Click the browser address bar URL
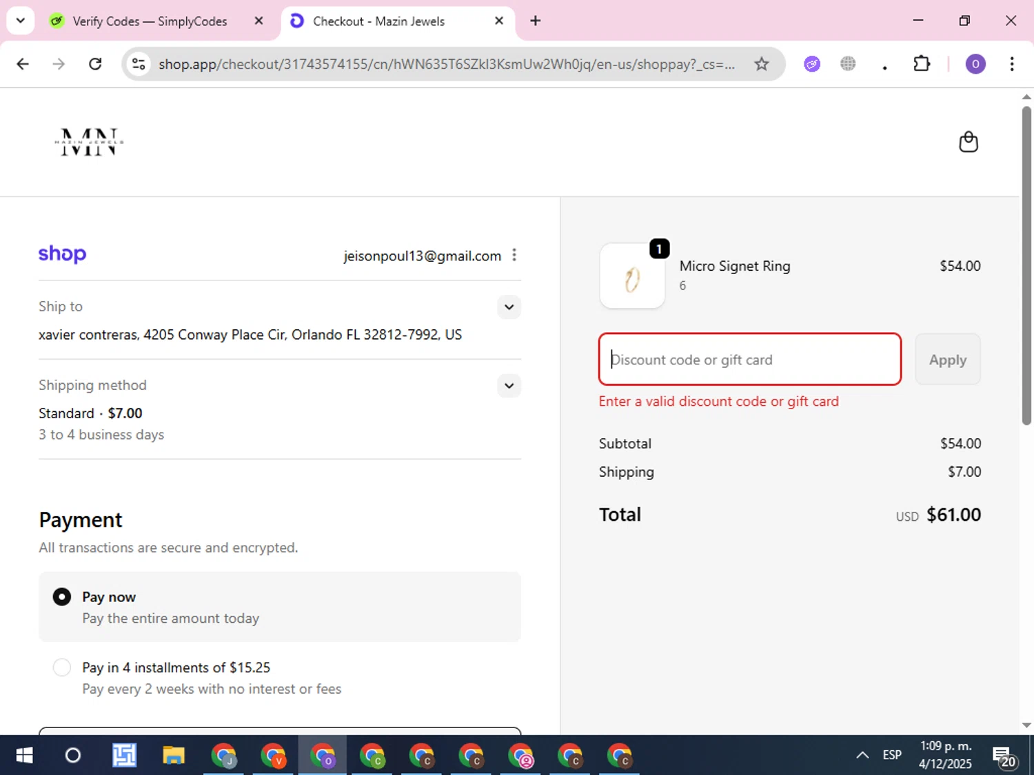1034x775 pixels. tap(446, 64)
